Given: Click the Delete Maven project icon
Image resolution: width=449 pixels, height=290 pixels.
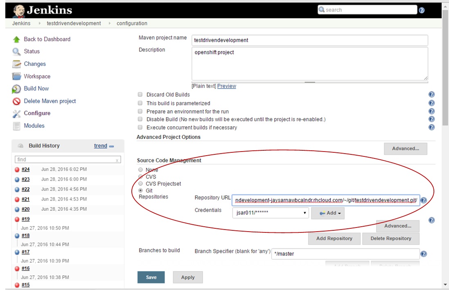Looking at the screenshot, I should point(16,101).
